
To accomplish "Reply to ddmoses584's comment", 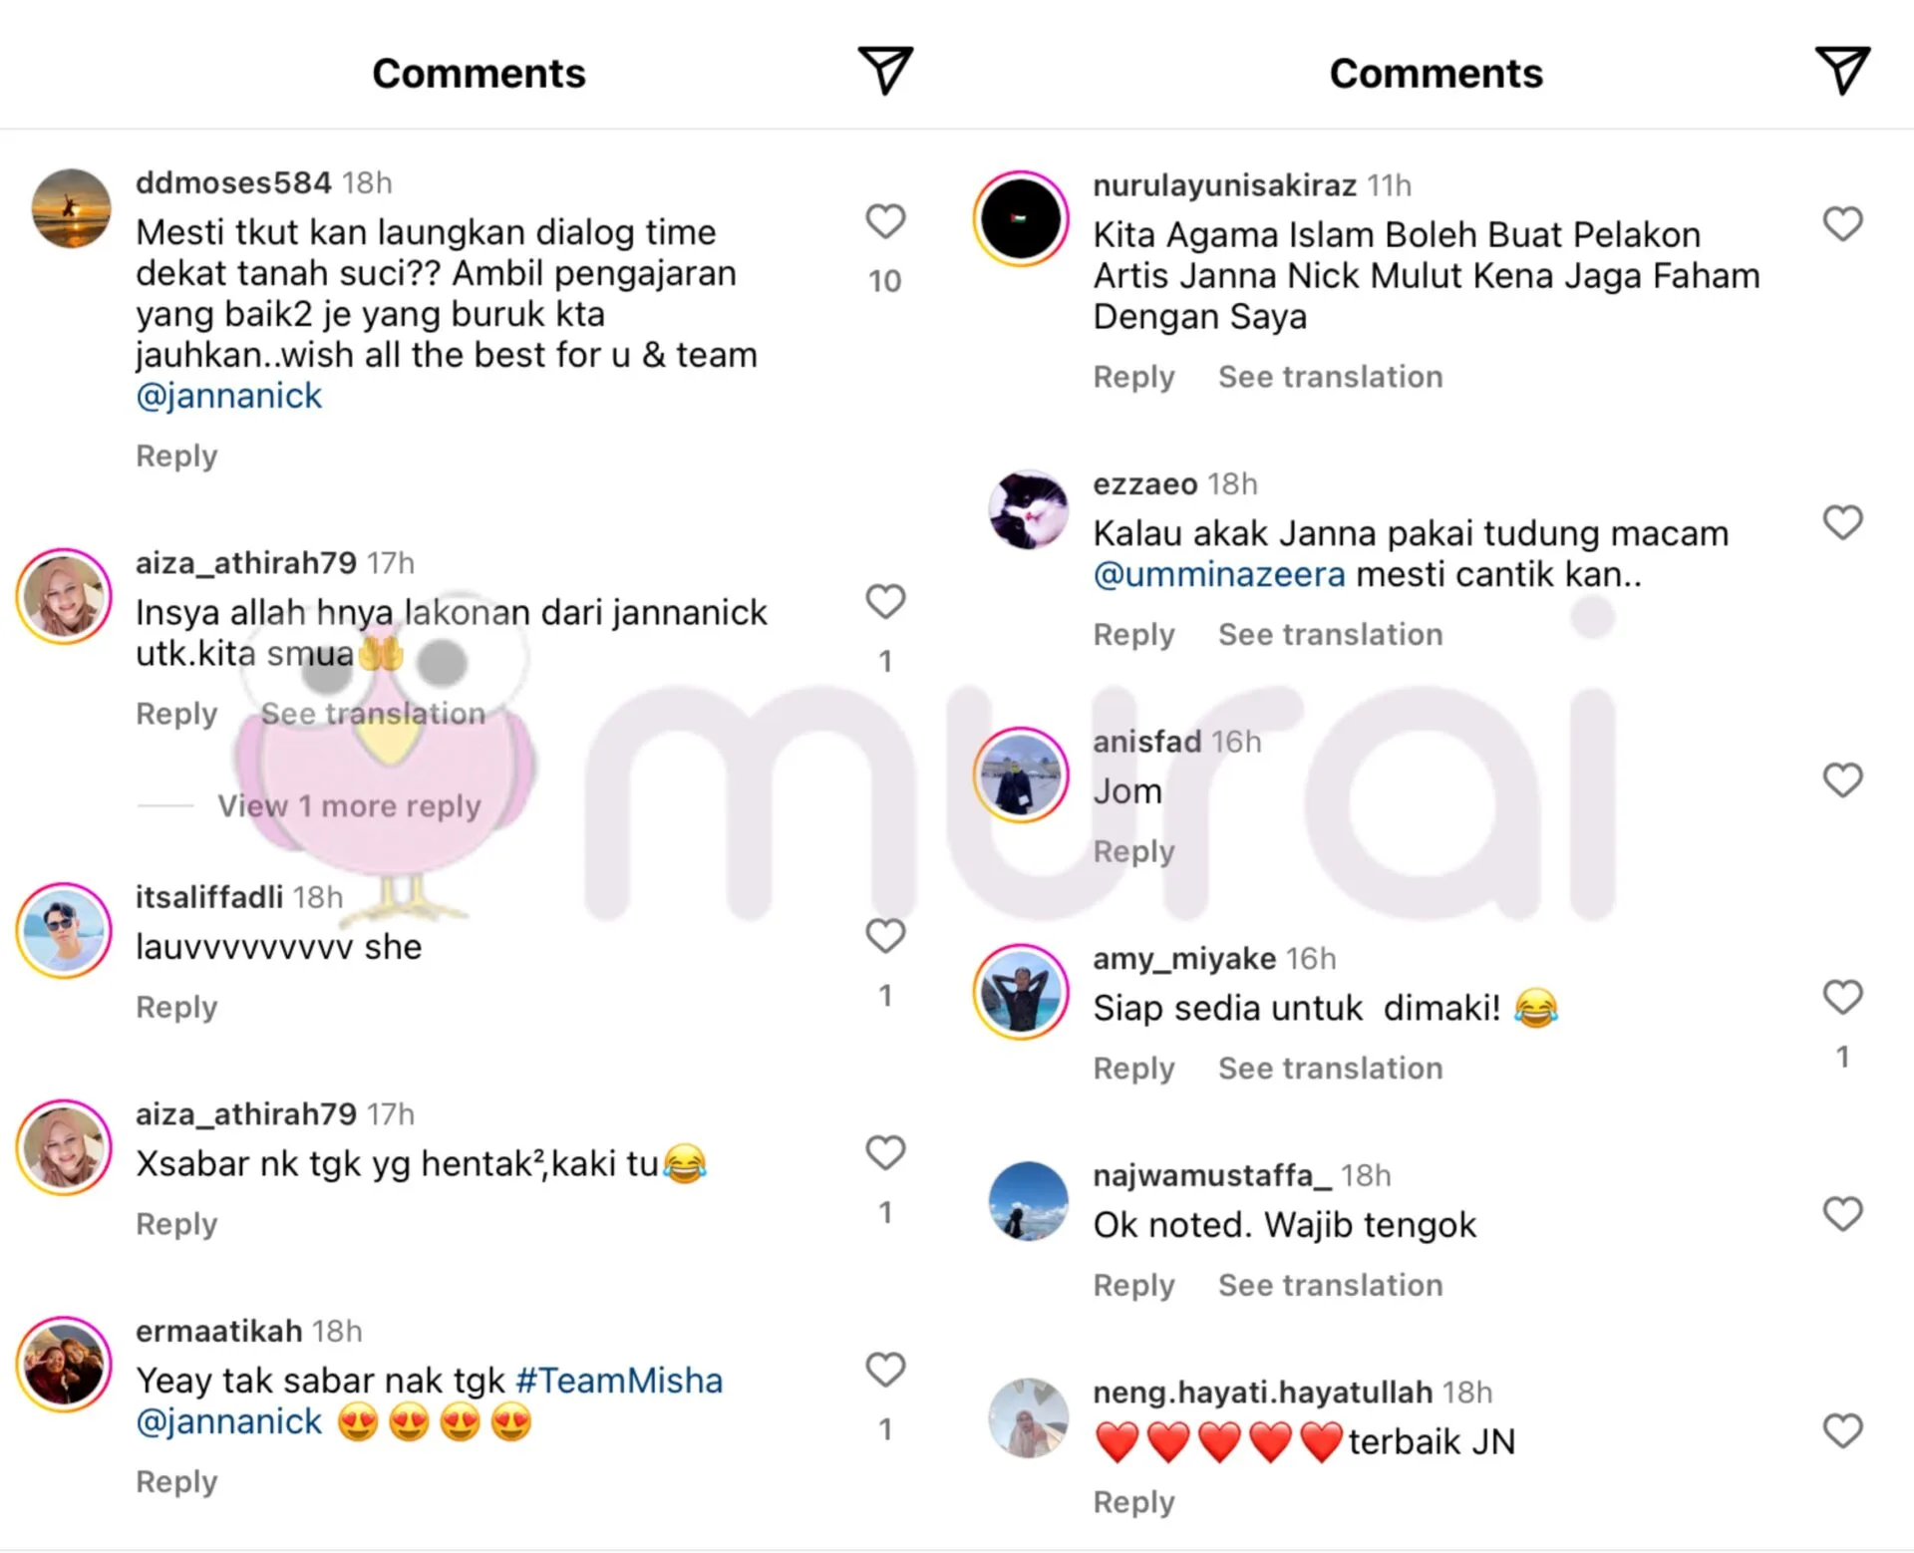I will pos(176,457).
